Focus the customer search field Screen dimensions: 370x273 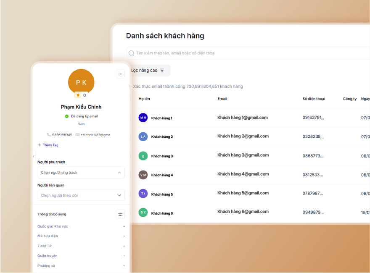click(x=248, y=53)
